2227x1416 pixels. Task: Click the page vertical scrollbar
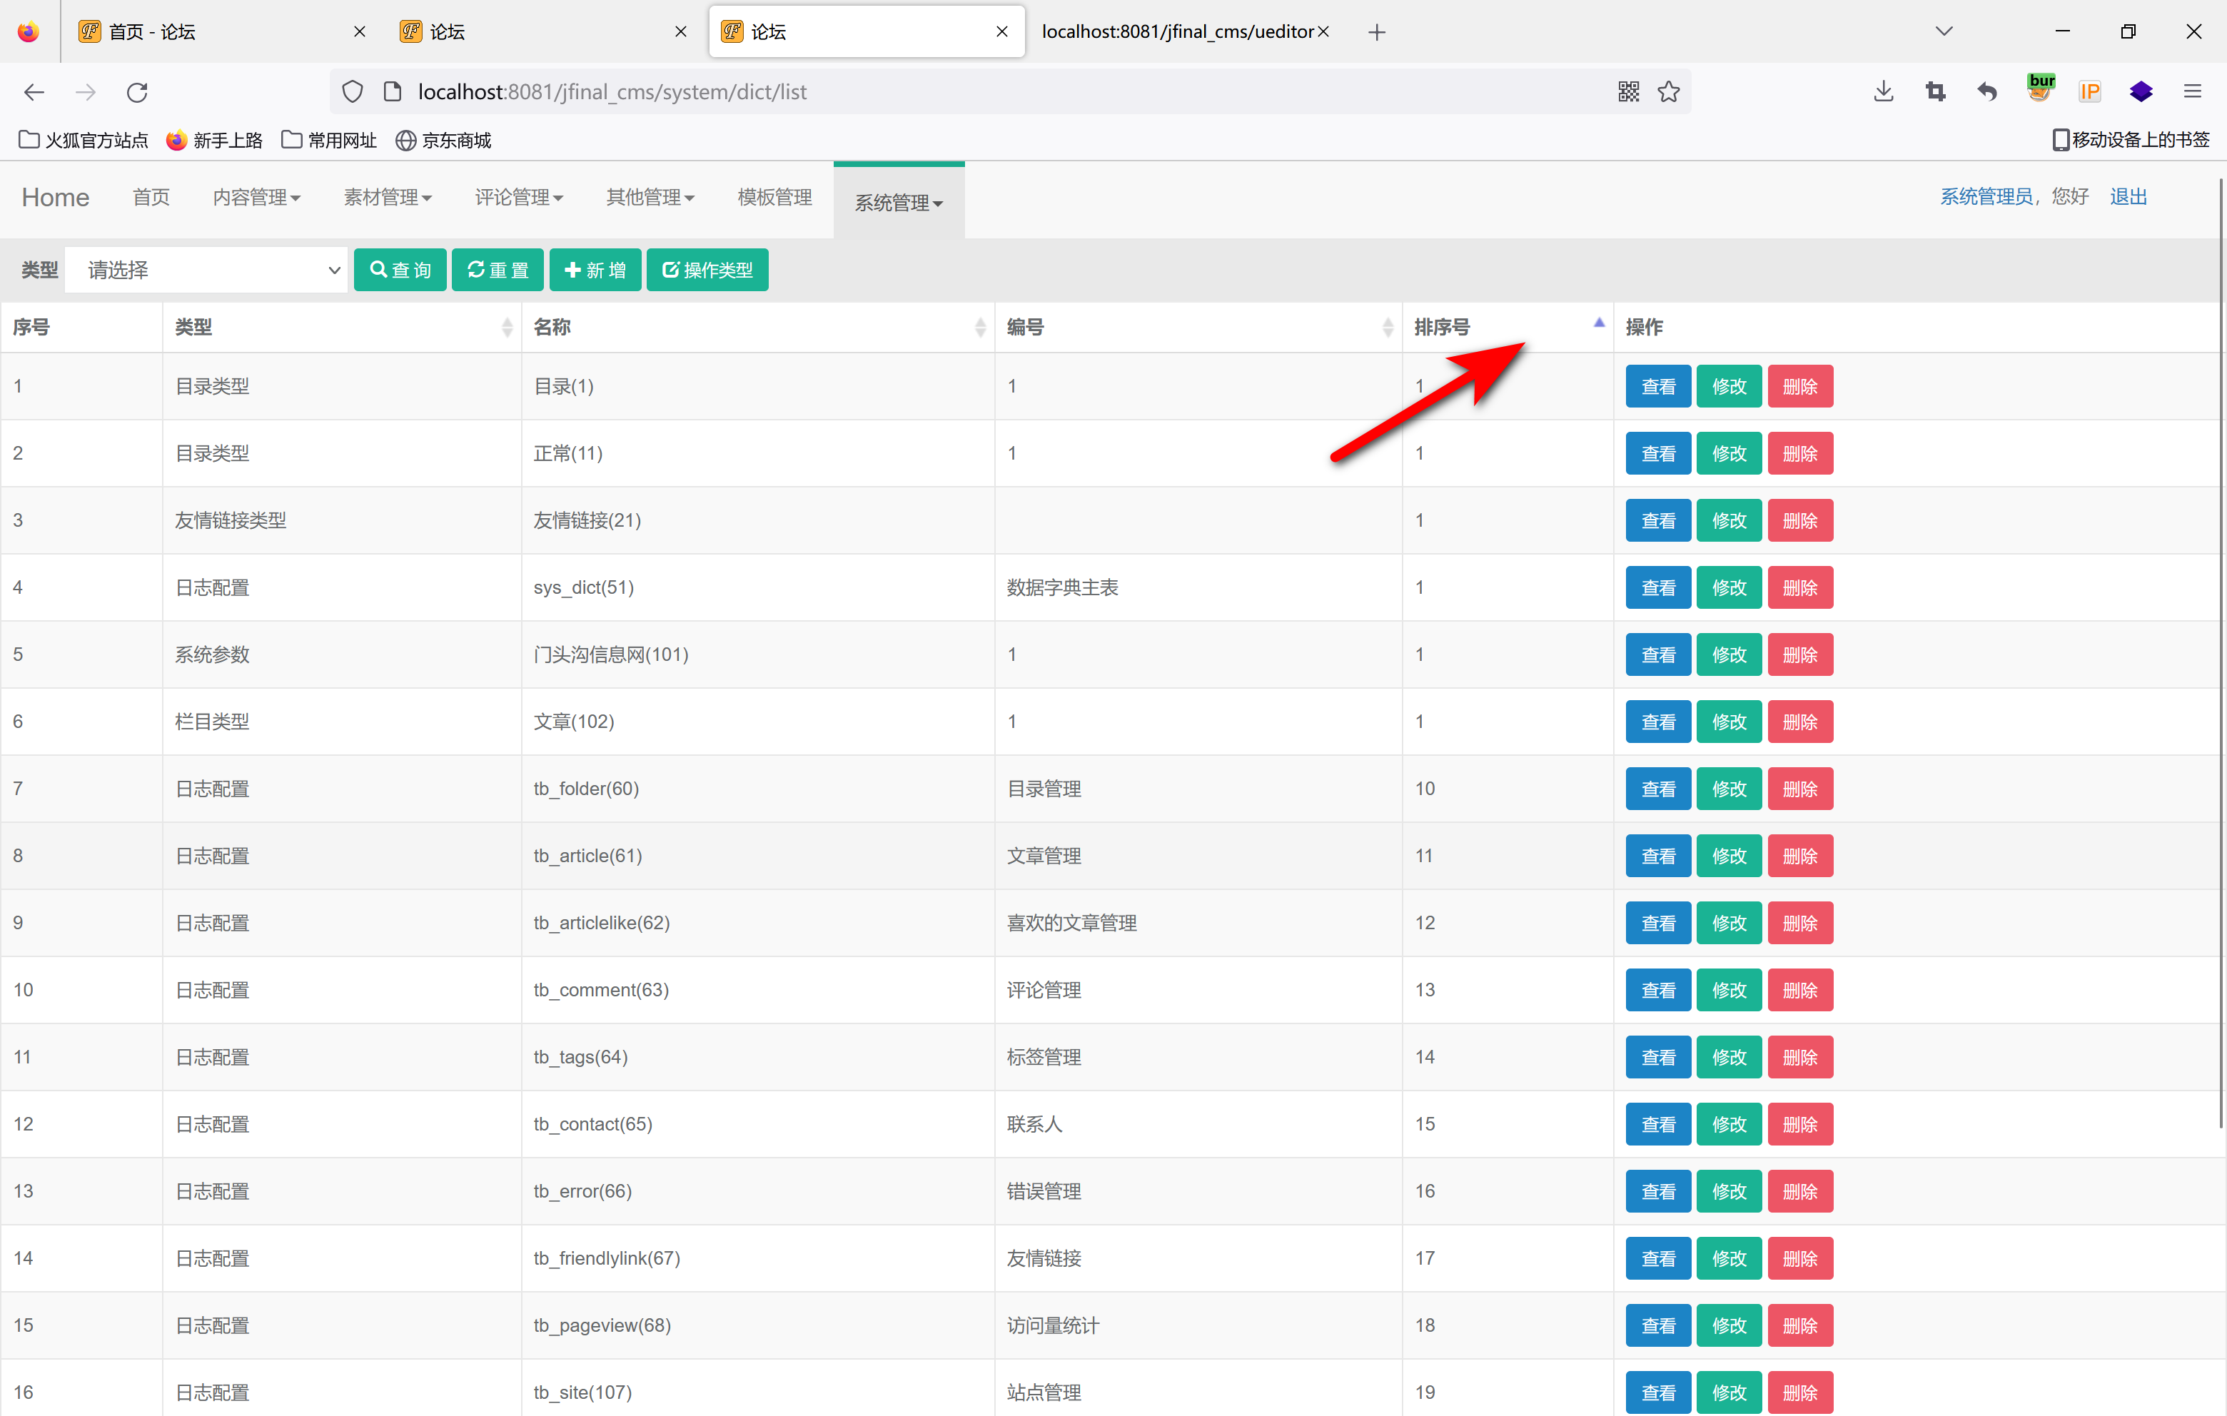2220,647
